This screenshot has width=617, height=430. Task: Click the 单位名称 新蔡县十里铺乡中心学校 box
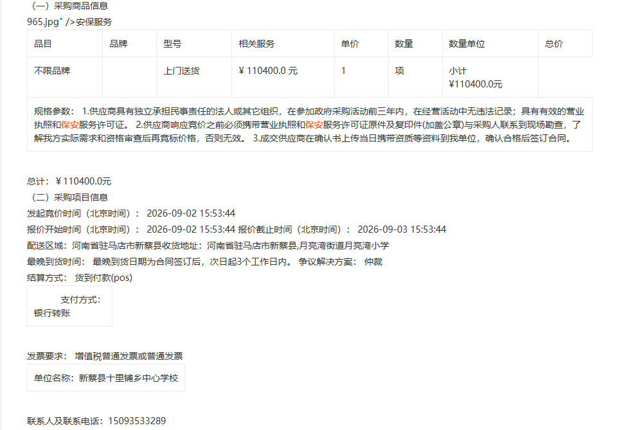(x=106, y=378)
